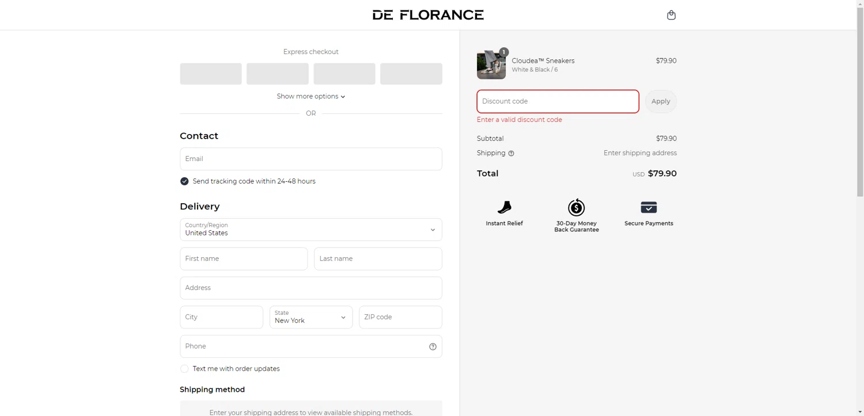864x416 pixels.
Task: Focus the Discount code field
Action: 558,101
